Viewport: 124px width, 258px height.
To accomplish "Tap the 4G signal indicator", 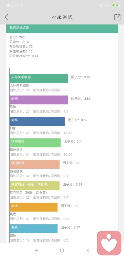I will click(107, 6).
